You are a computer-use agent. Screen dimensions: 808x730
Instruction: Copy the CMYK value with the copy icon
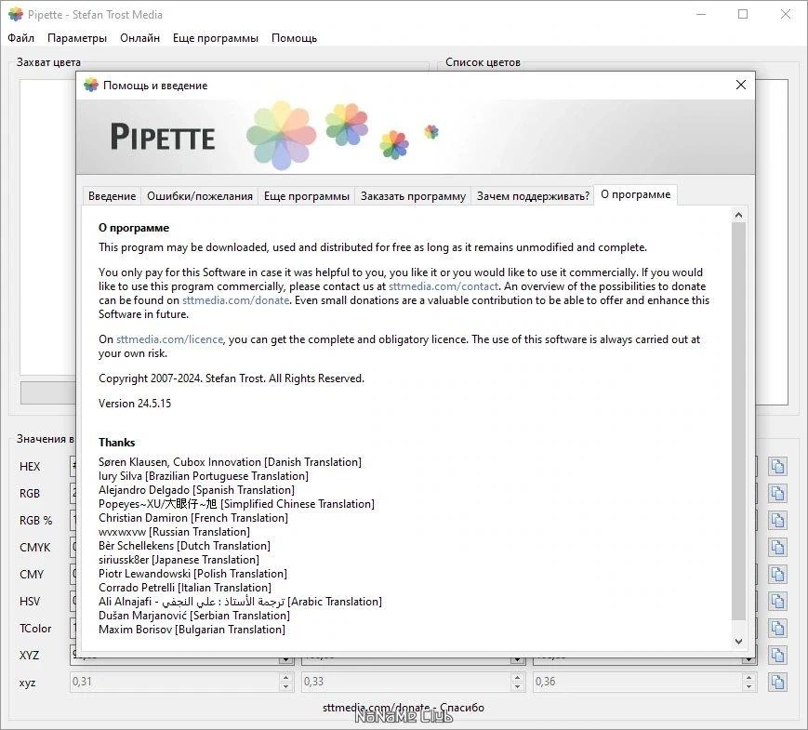coord(777,547)
